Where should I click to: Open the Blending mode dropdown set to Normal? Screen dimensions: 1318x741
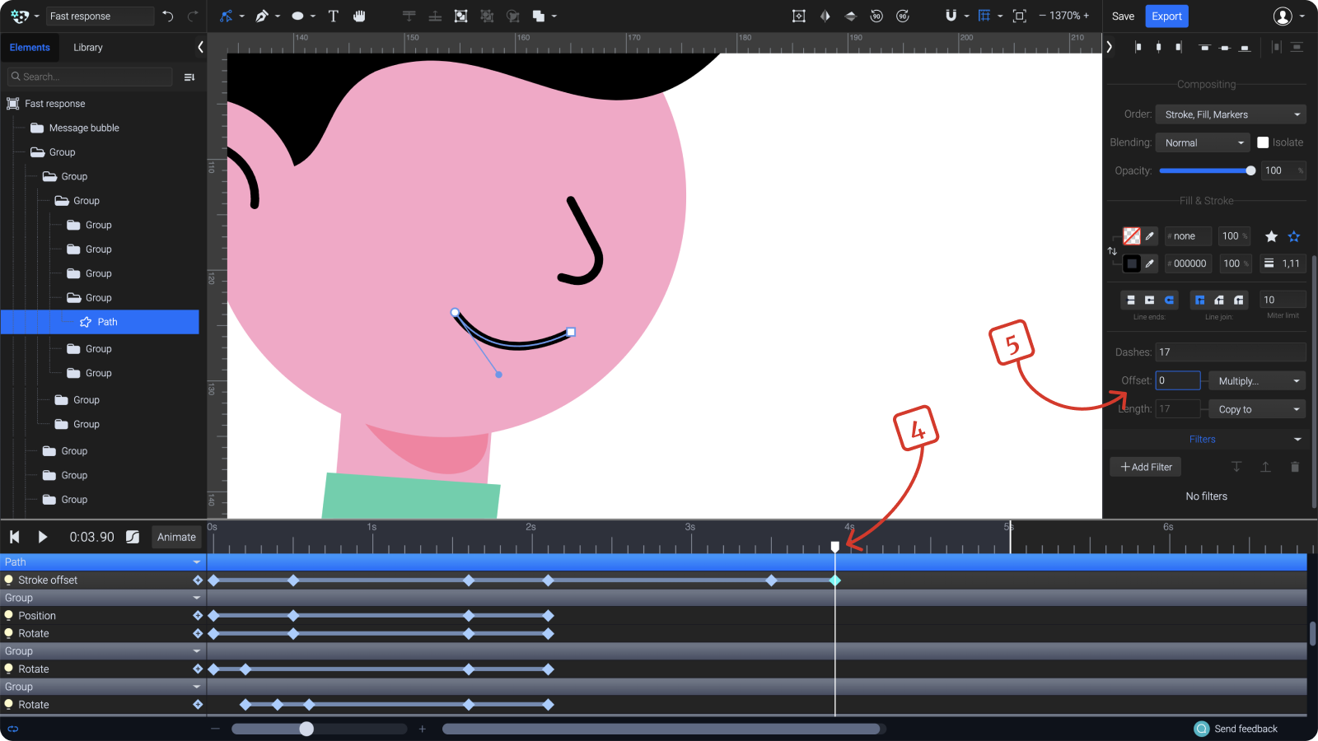point(1202,142)
